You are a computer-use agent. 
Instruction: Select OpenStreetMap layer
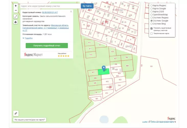[x=151, y=15]
